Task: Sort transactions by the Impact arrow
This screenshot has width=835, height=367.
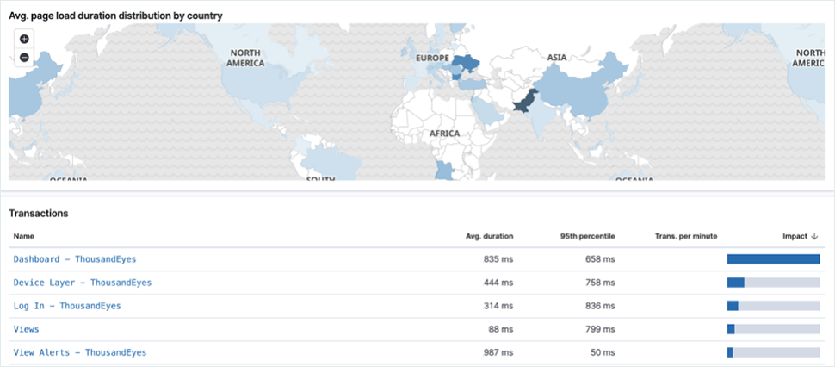Action: pyautogui.click(x=814, y=236)
